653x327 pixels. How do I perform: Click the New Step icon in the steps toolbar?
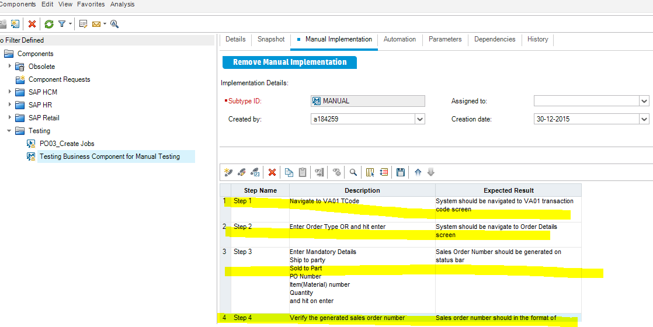[x=228, y=172]
